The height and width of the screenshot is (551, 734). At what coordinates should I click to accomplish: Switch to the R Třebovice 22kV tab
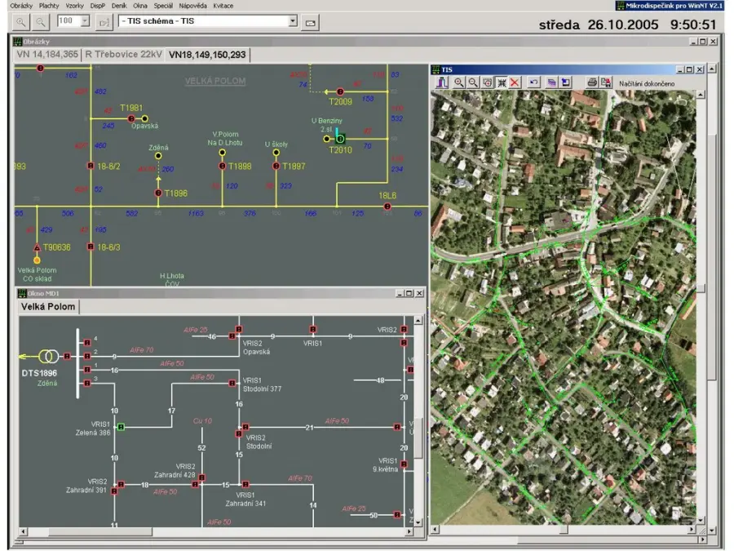pyautogui.click(x=123, y=55)
